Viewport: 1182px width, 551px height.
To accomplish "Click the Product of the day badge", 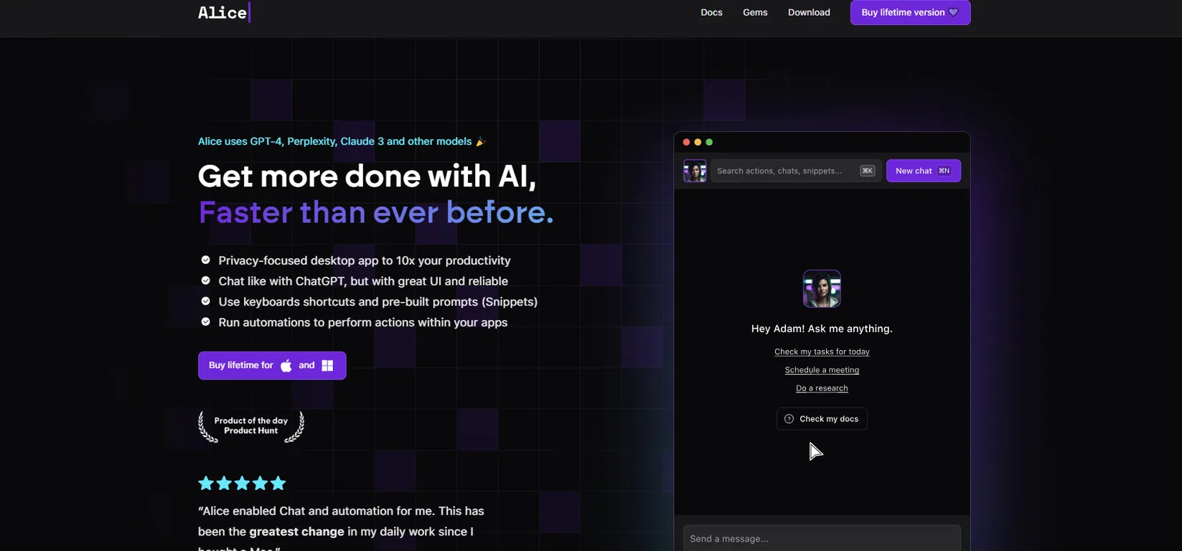I will coord(251,426).
